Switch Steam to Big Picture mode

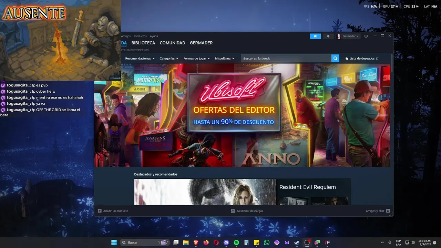point(366,36)
